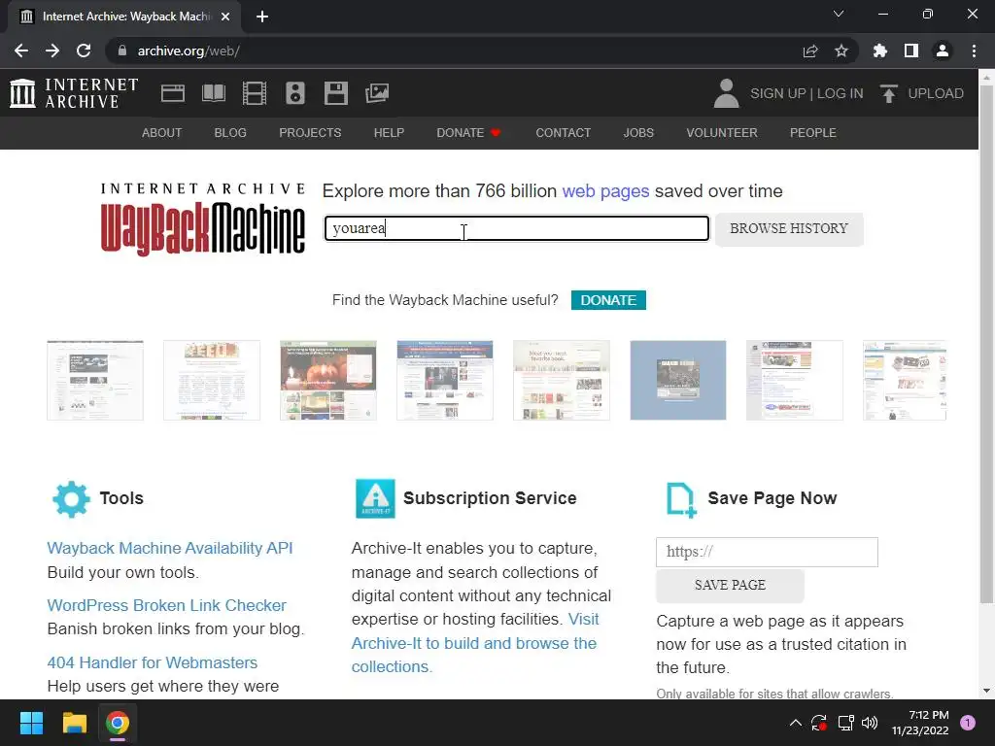Open the Texts book icon

[214, 93]
